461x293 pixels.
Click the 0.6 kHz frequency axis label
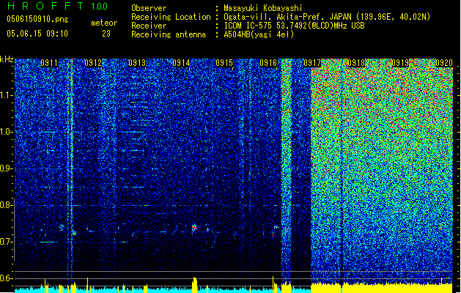(x=7, y=278)
